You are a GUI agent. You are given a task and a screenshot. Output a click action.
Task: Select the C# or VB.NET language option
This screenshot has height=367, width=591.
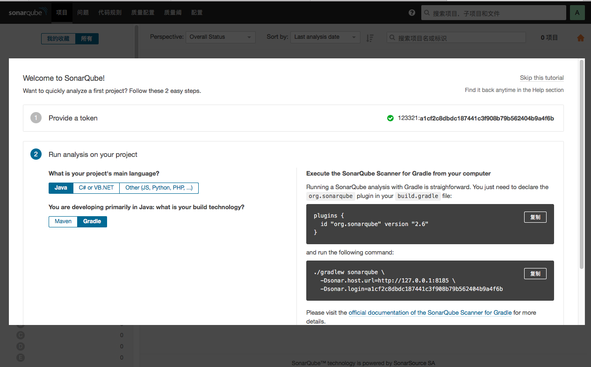click(96, 188)
